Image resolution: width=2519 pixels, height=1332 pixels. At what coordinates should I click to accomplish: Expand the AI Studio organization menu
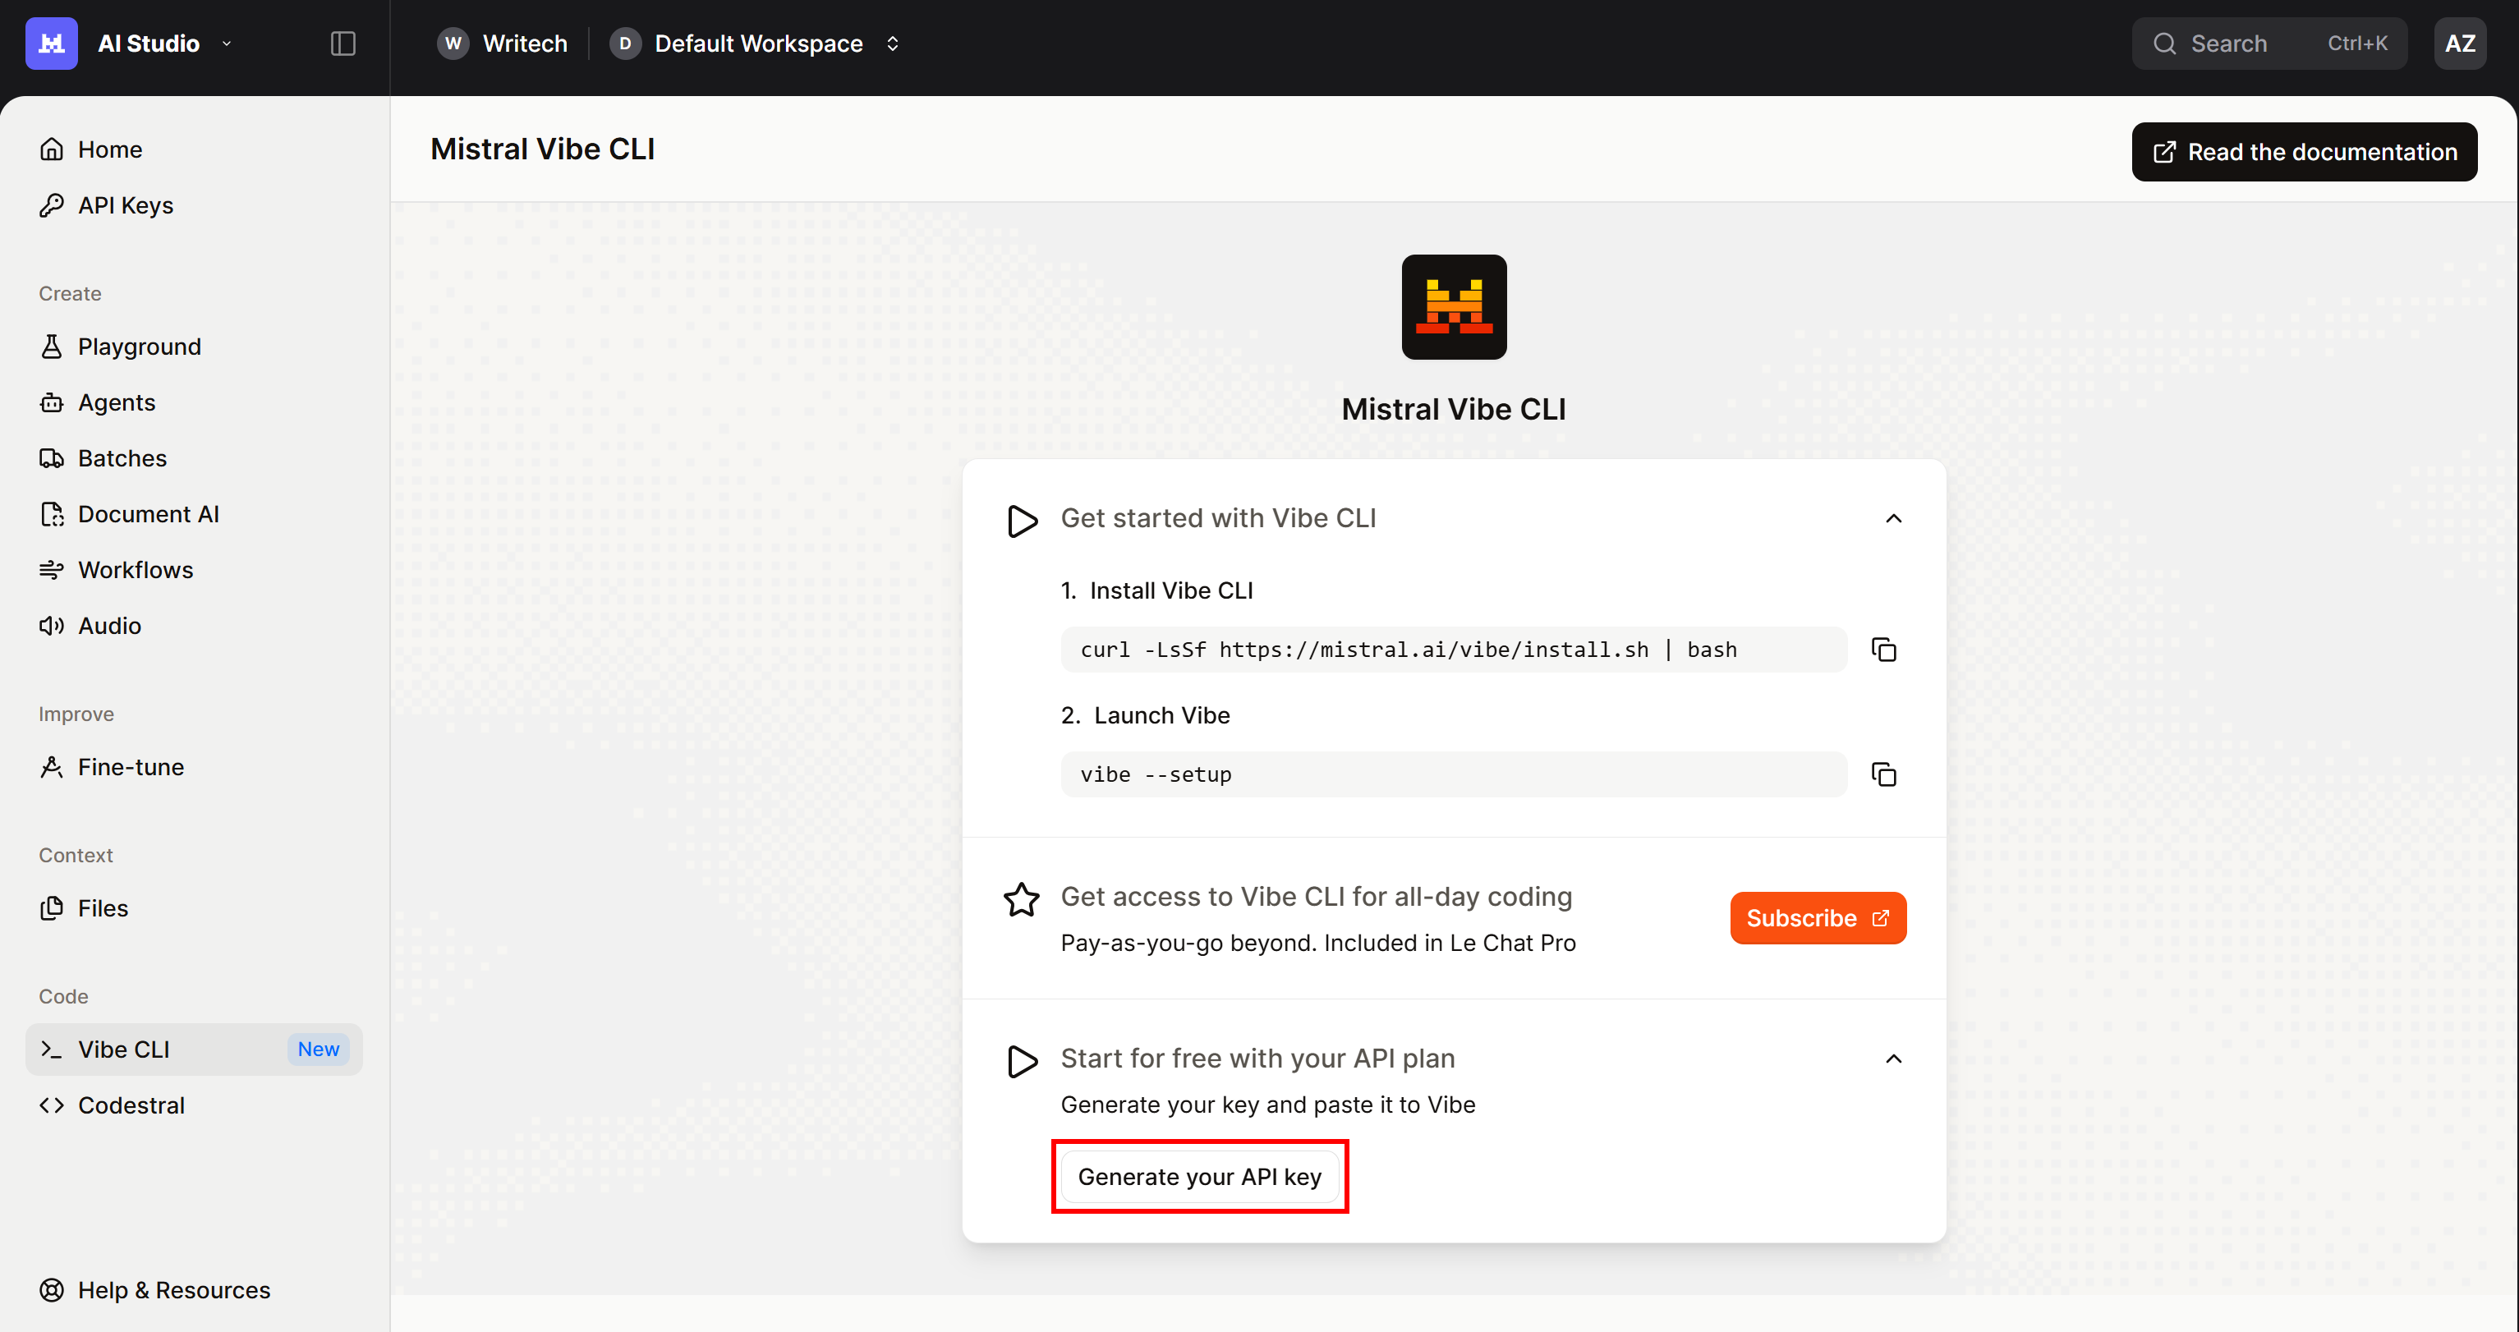227,43
